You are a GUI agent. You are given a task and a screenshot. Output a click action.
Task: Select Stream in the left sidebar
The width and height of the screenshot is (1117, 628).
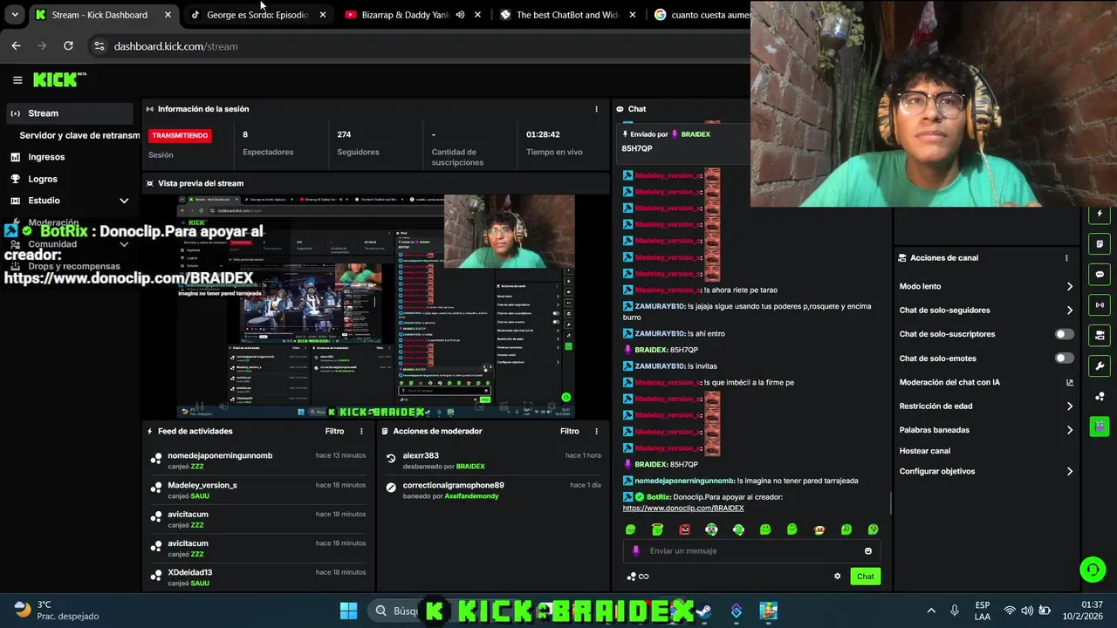69,113
